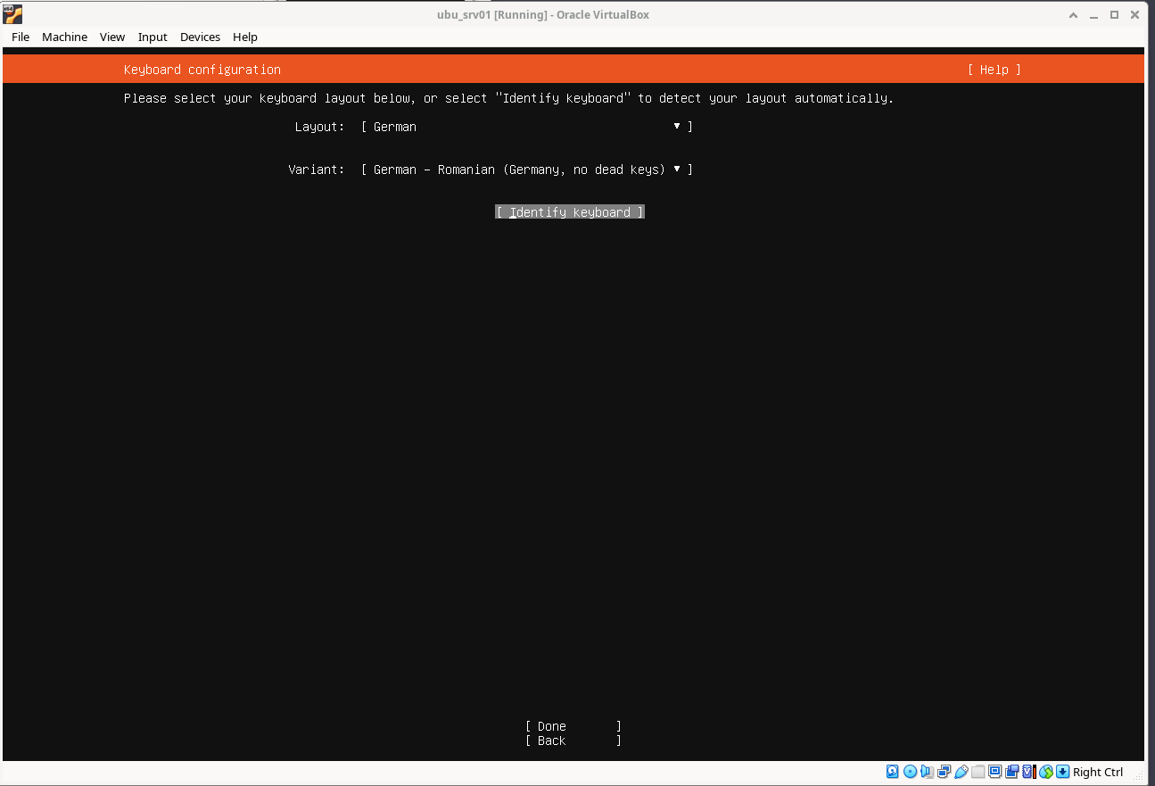Open installer Help in the orange header
1155x786 pixels.
[x=994, y=70]
